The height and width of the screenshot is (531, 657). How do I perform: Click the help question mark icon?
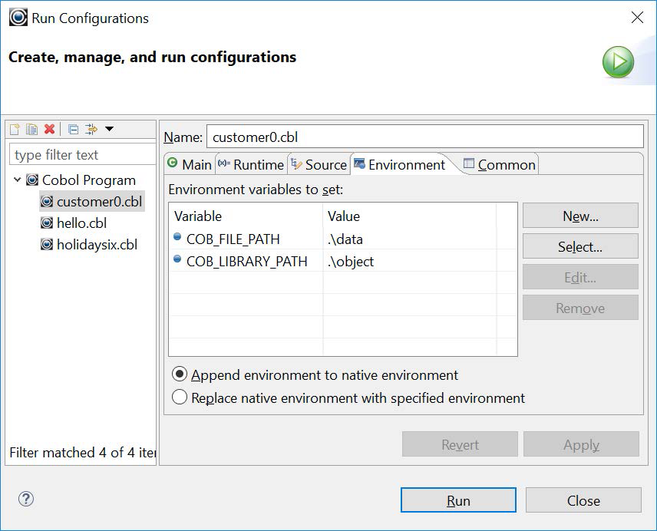pyautogui.click(x=26, y=499)
